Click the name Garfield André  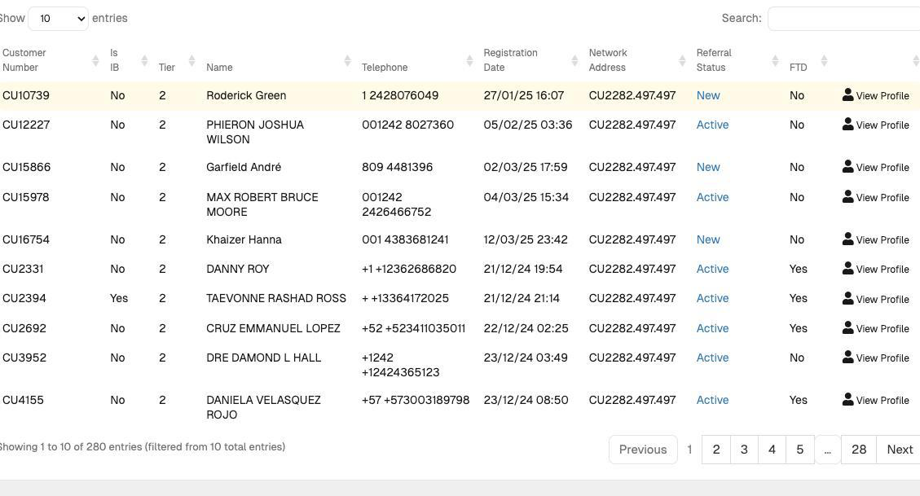[x=244, y=167]
